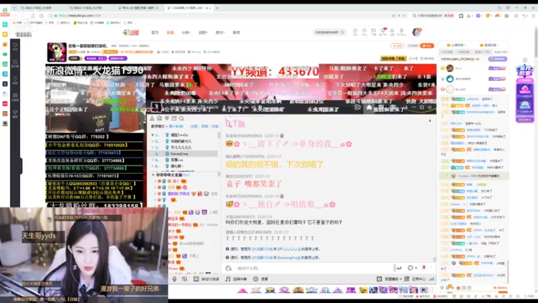Click the browser home icon
The height and width of the screenshot is (303, 538).
point(41,15)
